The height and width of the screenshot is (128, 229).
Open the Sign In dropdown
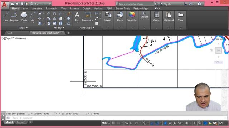(181, 4)
